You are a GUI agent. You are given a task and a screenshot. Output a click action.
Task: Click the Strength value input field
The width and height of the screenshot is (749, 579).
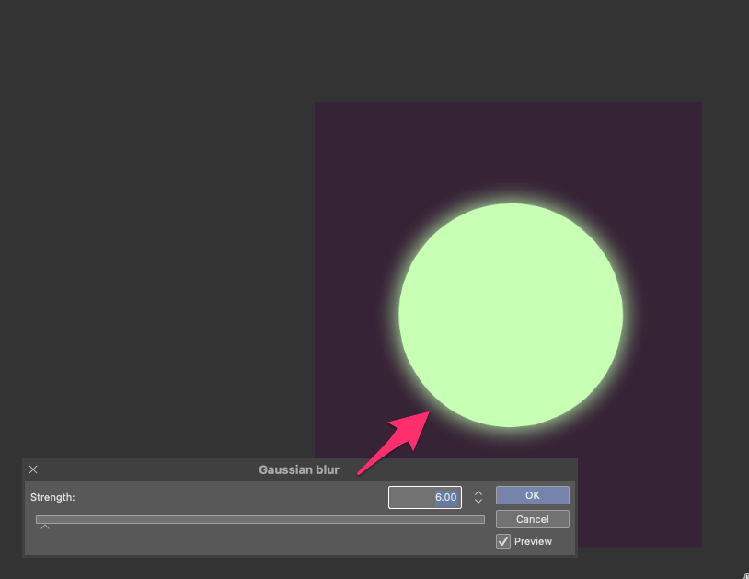pos(425,497)
